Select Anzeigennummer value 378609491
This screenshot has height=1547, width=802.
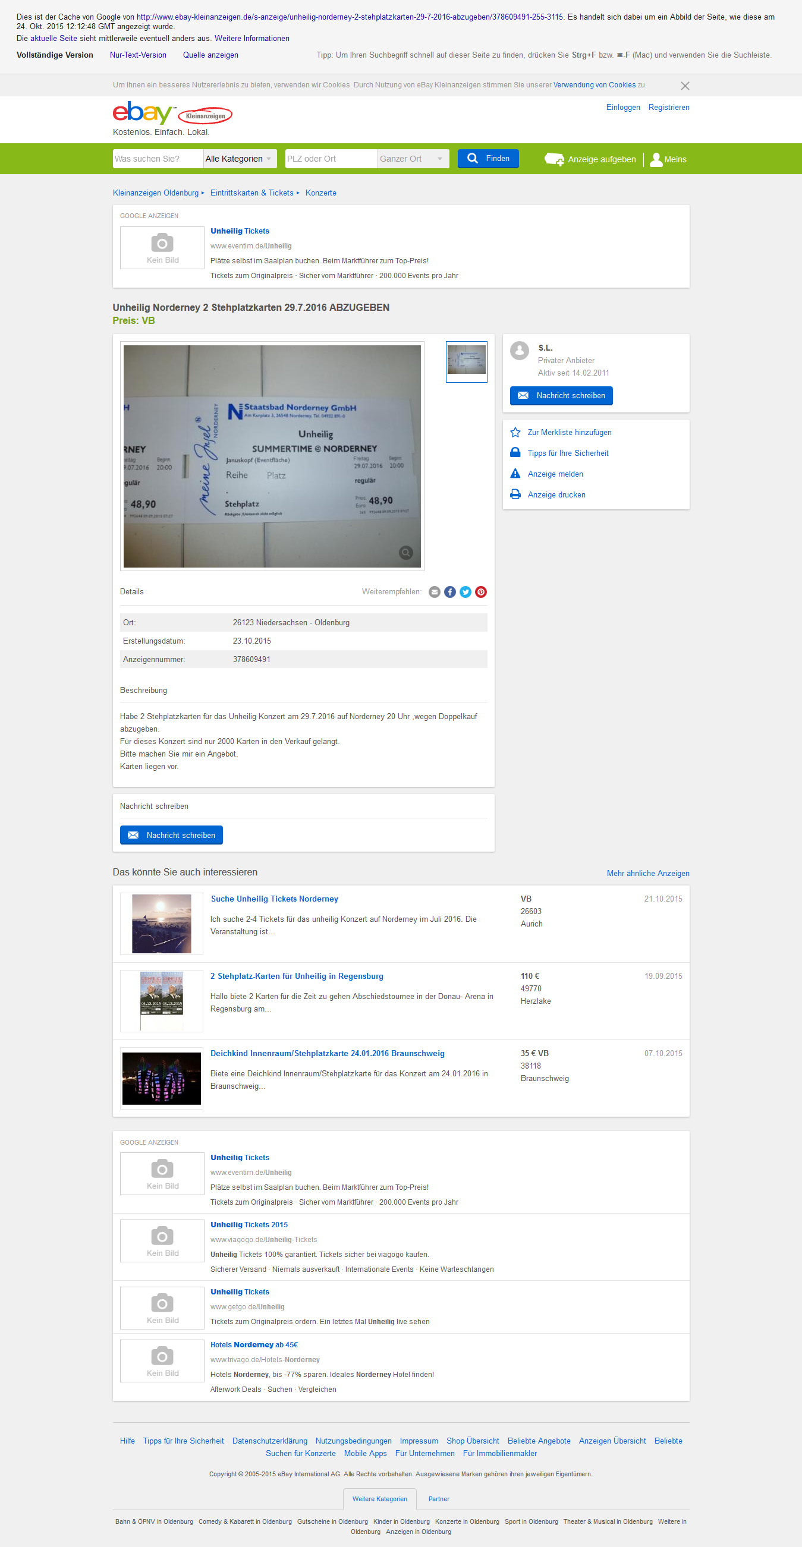tap(251, 660)
